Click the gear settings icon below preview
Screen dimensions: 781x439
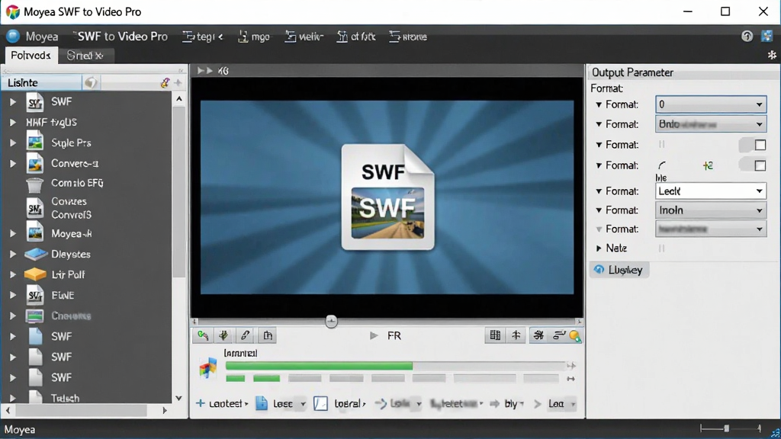pos(538,335)
